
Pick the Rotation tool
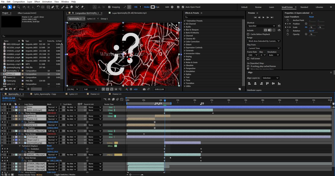point(38,7)
